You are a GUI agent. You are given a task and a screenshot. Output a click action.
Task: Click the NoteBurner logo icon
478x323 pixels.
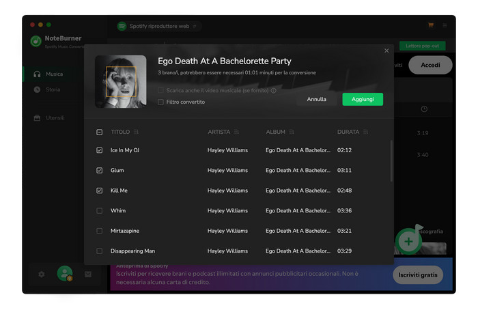pos(36,41)
